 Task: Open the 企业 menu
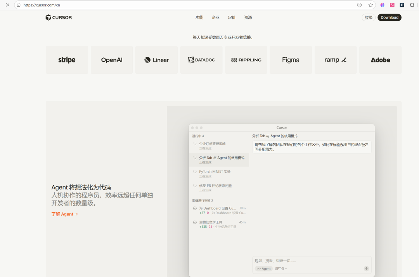[216, 17]
